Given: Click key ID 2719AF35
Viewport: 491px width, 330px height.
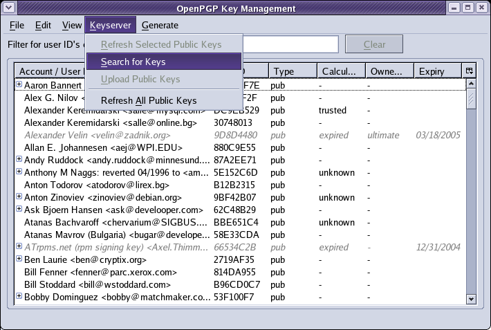Looking at the screenshot, I should 234,260.
